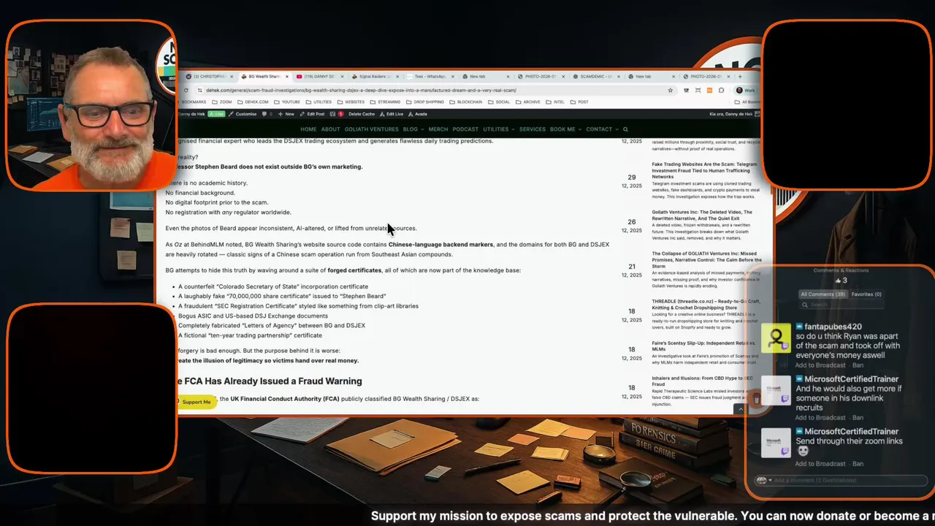
Task: Click the fantapubes420 avatar thumbnail
Action: (776, 338)
